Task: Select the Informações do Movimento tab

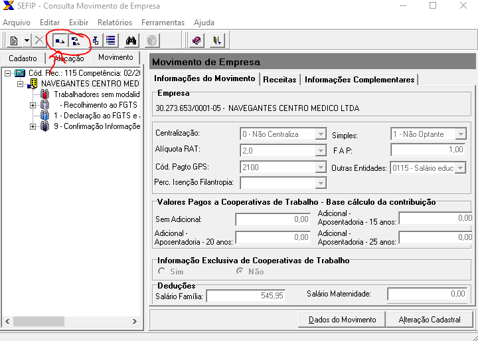Action: click(204, 78)
